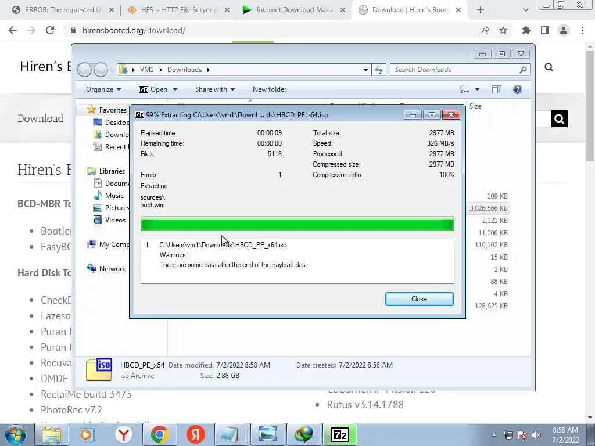This screenshot has height=446, width=595.
Task: Open Google Chrome from taskbar
Action: [160, 434]
